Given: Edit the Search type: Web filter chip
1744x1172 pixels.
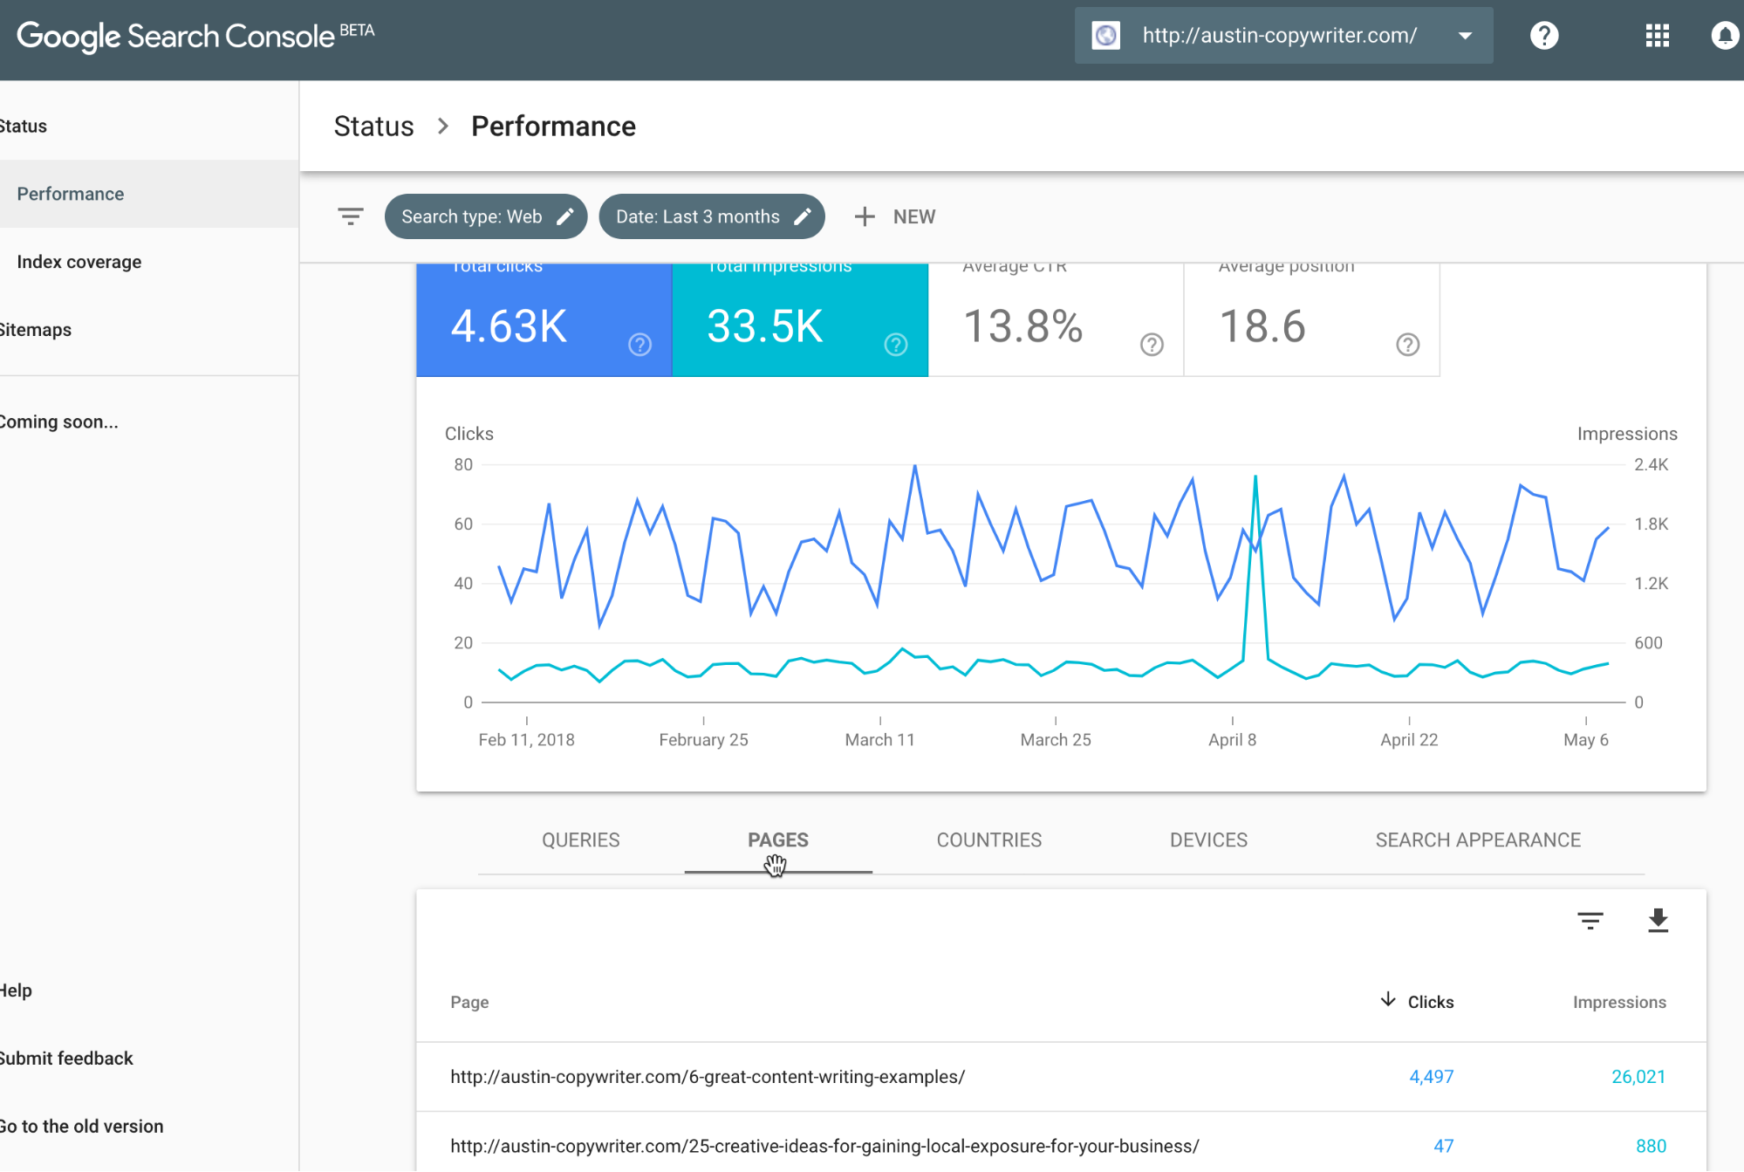Looking at the screenshot, I should [486, 216].
